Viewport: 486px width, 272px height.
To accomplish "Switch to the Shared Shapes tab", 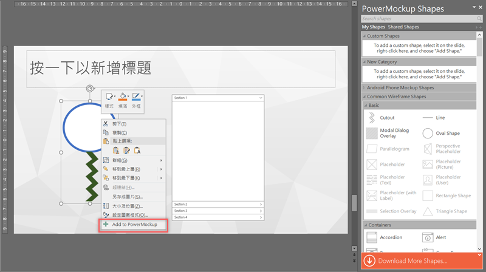I will pyautogui.click(x=403, y=27).
